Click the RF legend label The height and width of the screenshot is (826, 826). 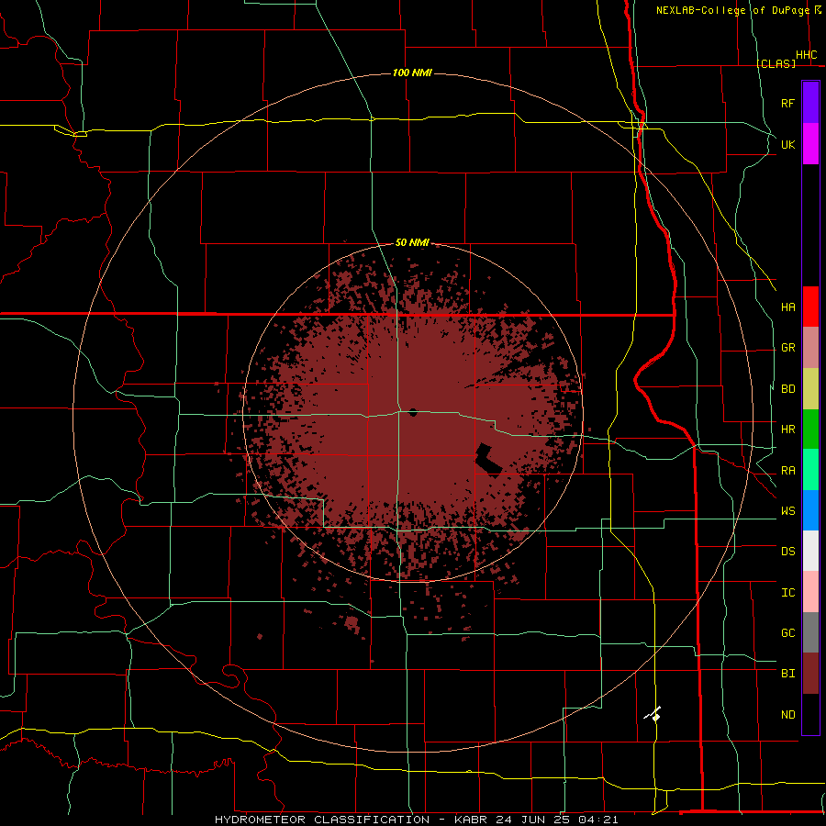tap(787, 103)
